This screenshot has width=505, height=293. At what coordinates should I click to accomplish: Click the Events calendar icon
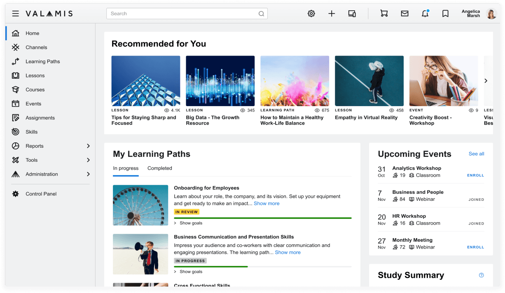(x=16, y=104)
